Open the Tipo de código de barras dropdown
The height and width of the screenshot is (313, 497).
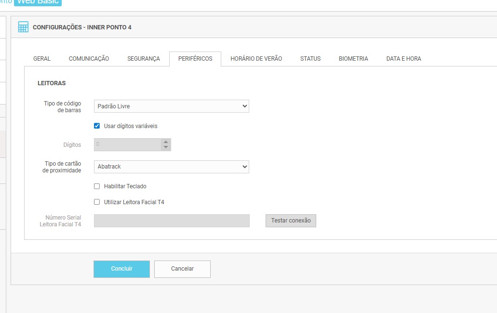pos(171,106)
